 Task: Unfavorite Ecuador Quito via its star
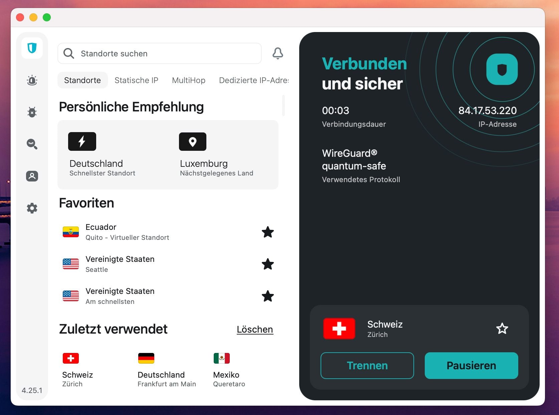point(268,232)
